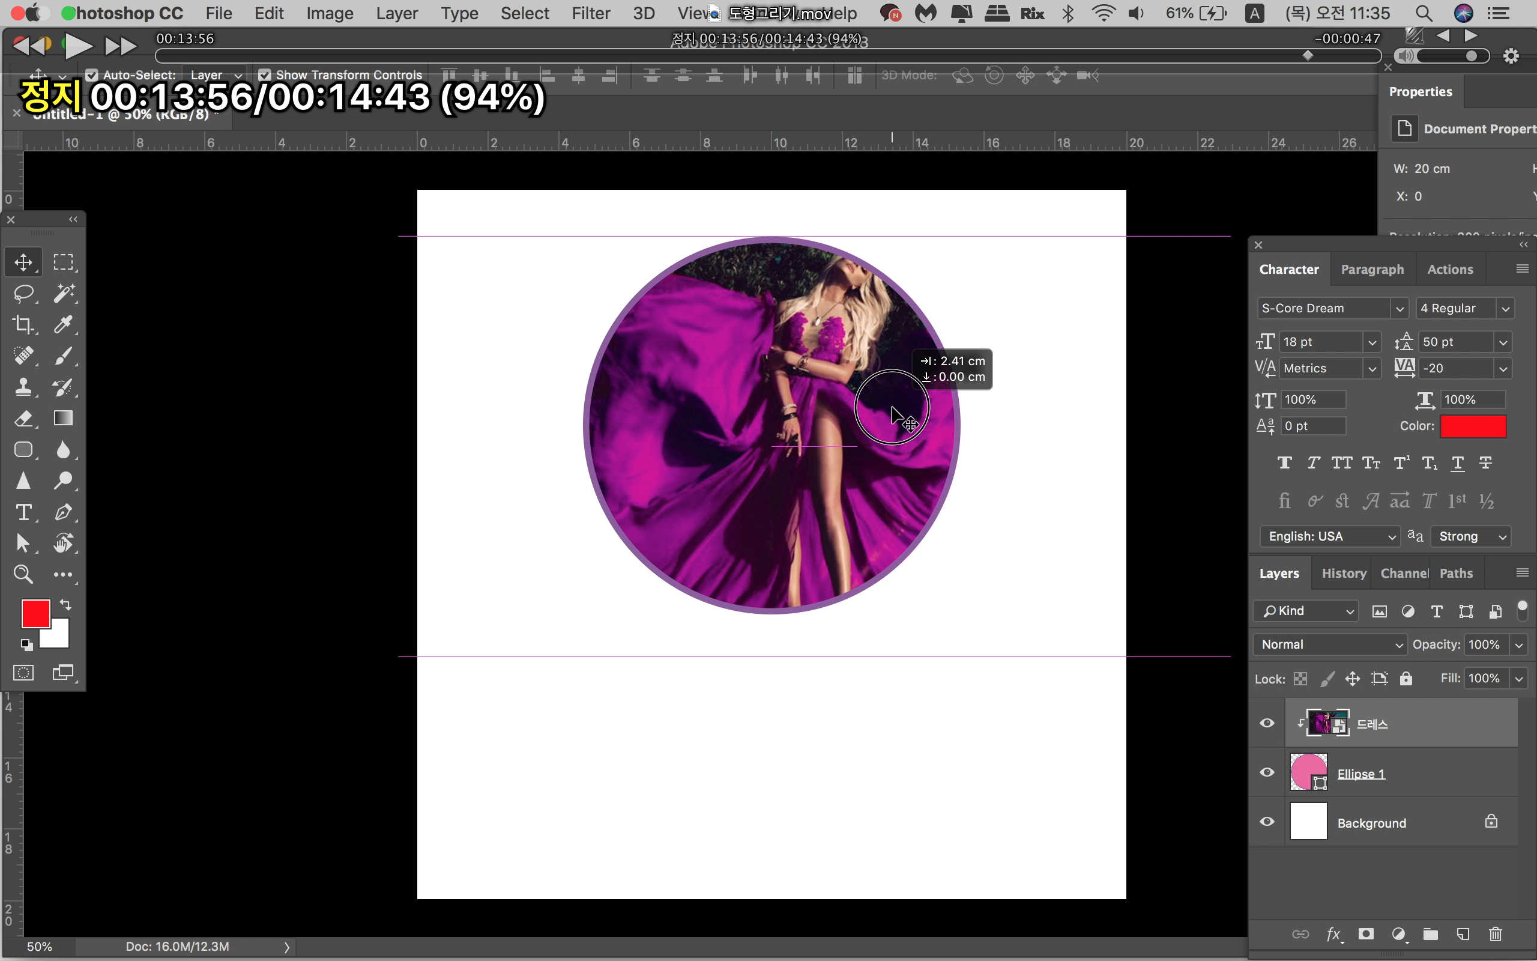Toggle Show Transform Controls checkbox
The image size is (1537, 961).
[x=265, y=75]
